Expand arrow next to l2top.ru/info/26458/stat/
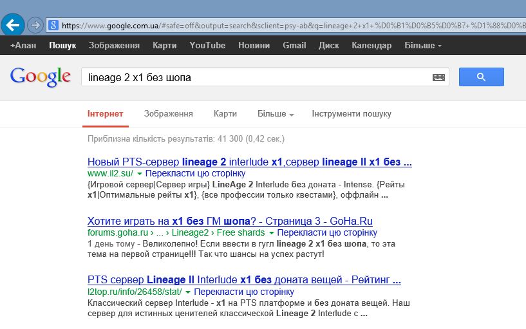 (x=188, y=292)
